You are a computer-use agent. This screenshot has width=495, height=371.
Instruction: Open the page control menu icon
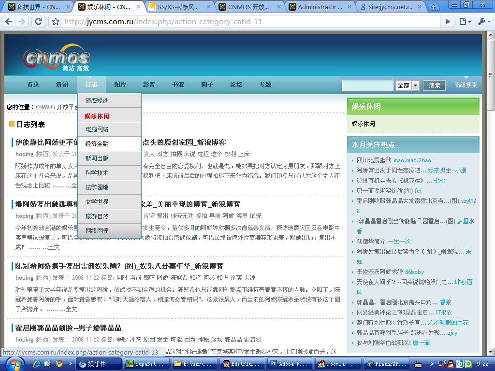pyautogui.click(x=465, y=21)
